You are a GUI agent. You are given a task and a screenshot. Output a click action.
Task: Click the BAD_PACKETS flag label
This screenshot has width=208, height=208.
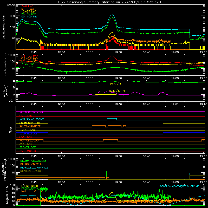coord(28,151)
